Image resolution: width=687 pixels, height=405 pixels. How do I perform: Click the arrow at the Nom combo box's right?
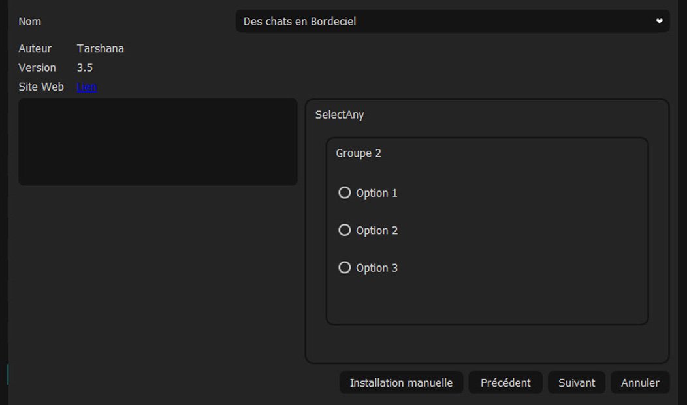[659, 22]
